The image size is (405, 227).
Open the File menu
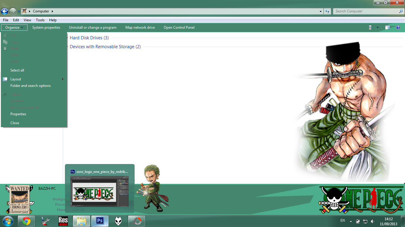tap(6, 20)
